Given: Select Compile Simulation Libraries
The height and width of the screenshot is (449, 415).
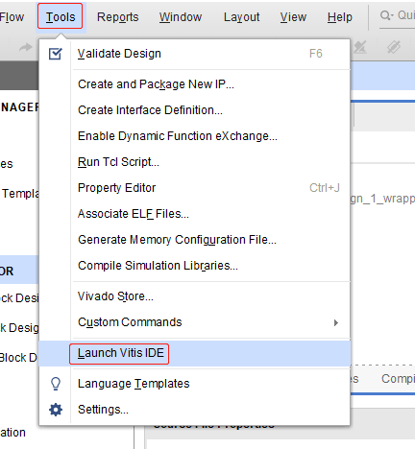Looking at the screenshot, I should [x=194, y=266].
